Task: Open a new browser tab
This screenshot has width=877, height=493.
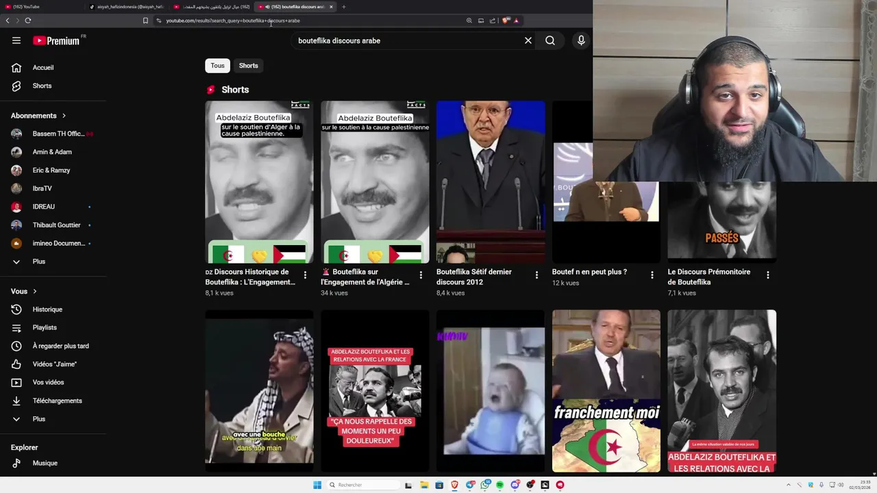Action: point(344,7)
